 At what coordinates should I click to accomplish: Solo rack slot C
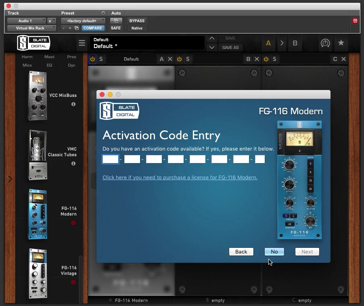tap(275, 59)
